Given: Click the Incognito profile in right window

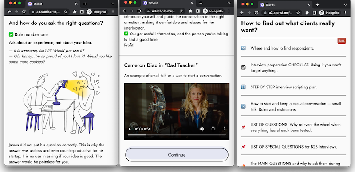Looking at the screenshot, I should (329, 13).
